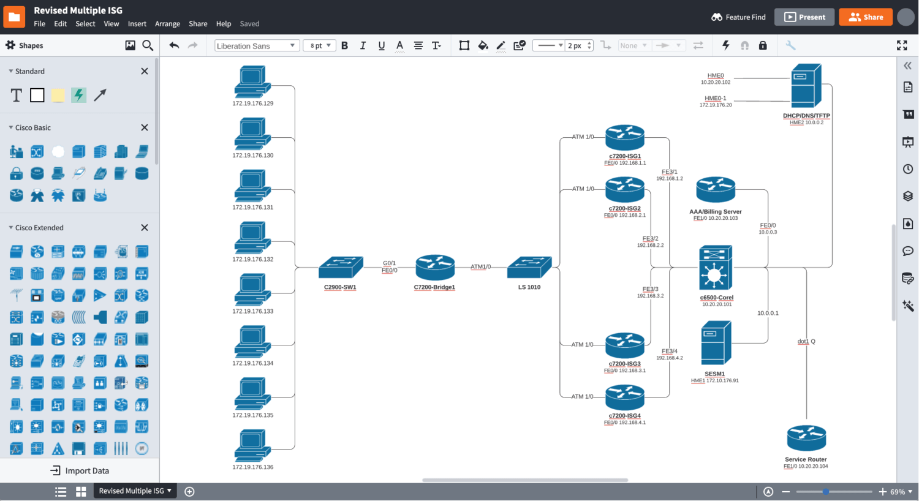Click Import Data button
Image resolution: width=919 pixels, height=501 pixels.
(x=80, y=470)
